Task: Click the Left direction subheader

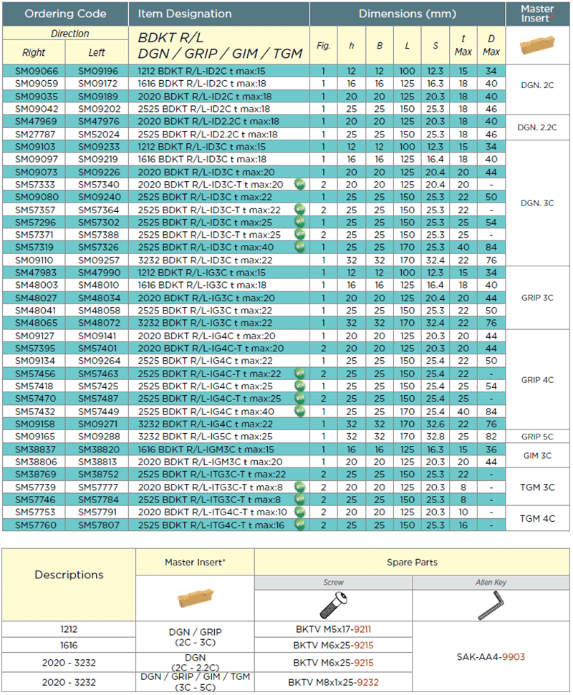Action: (97, 52)
